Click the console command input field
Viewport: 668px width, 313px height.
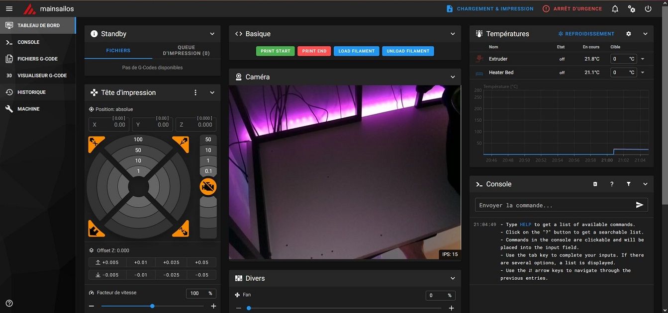(x=552, y=205)
